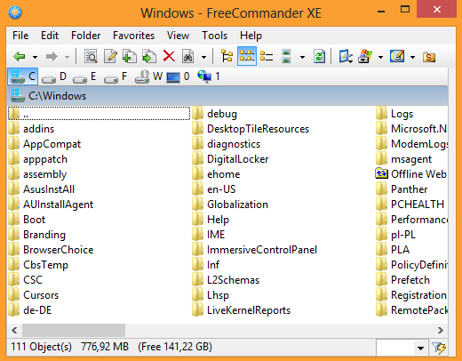
Task: Select the Globalization folder
Action: point(230,205)
